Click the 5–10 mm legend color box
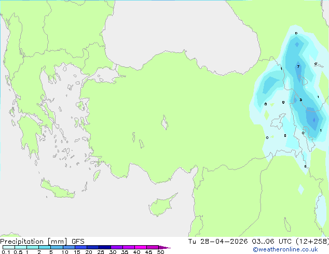Screen dimensions: 329x254 tap(57, 247)
